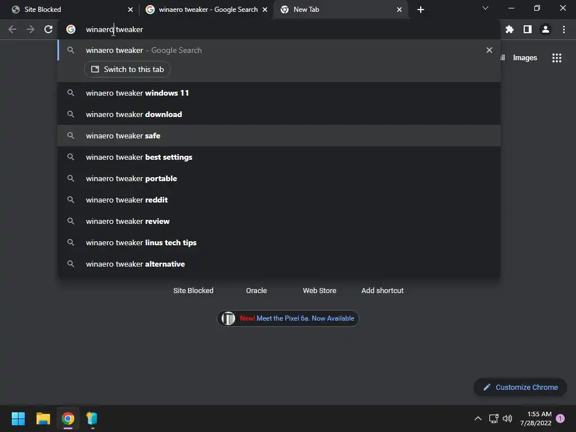Choose suggestion 'winaero tweaker best settings'
The height and width of the screenshot is (432, 576).
279,157
